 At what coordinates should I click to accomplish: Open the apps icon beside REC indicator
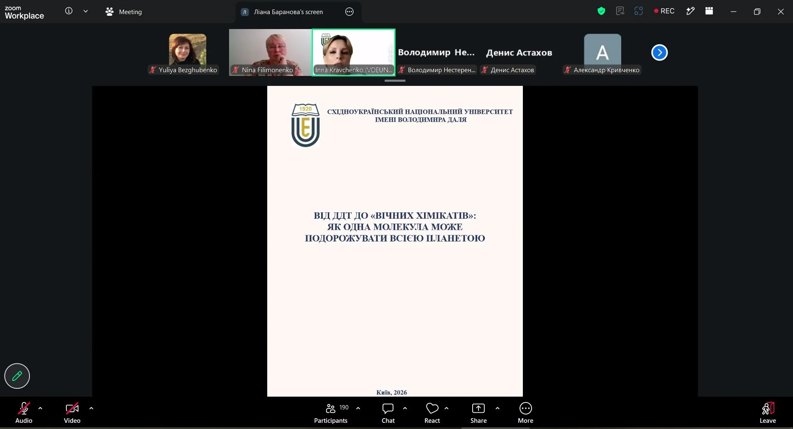639,11
